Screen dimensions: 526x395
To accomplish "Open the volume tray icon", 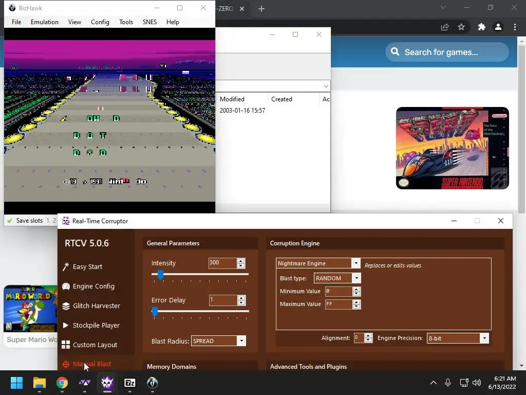I will click(x=476, y=383).
